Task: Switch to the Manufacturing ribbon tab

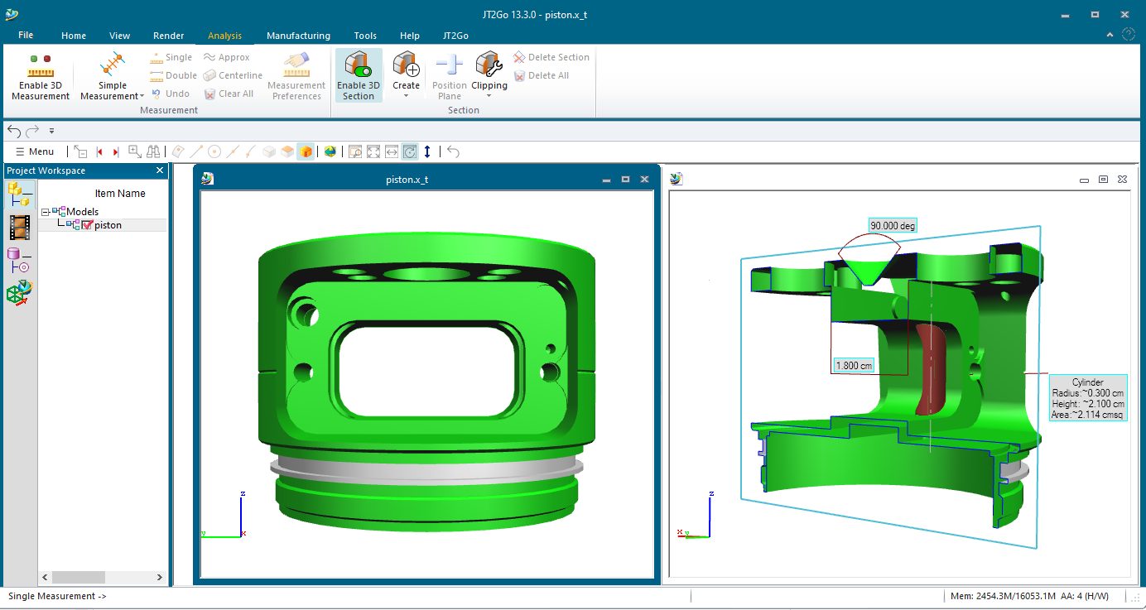Action: pos(298,36)
